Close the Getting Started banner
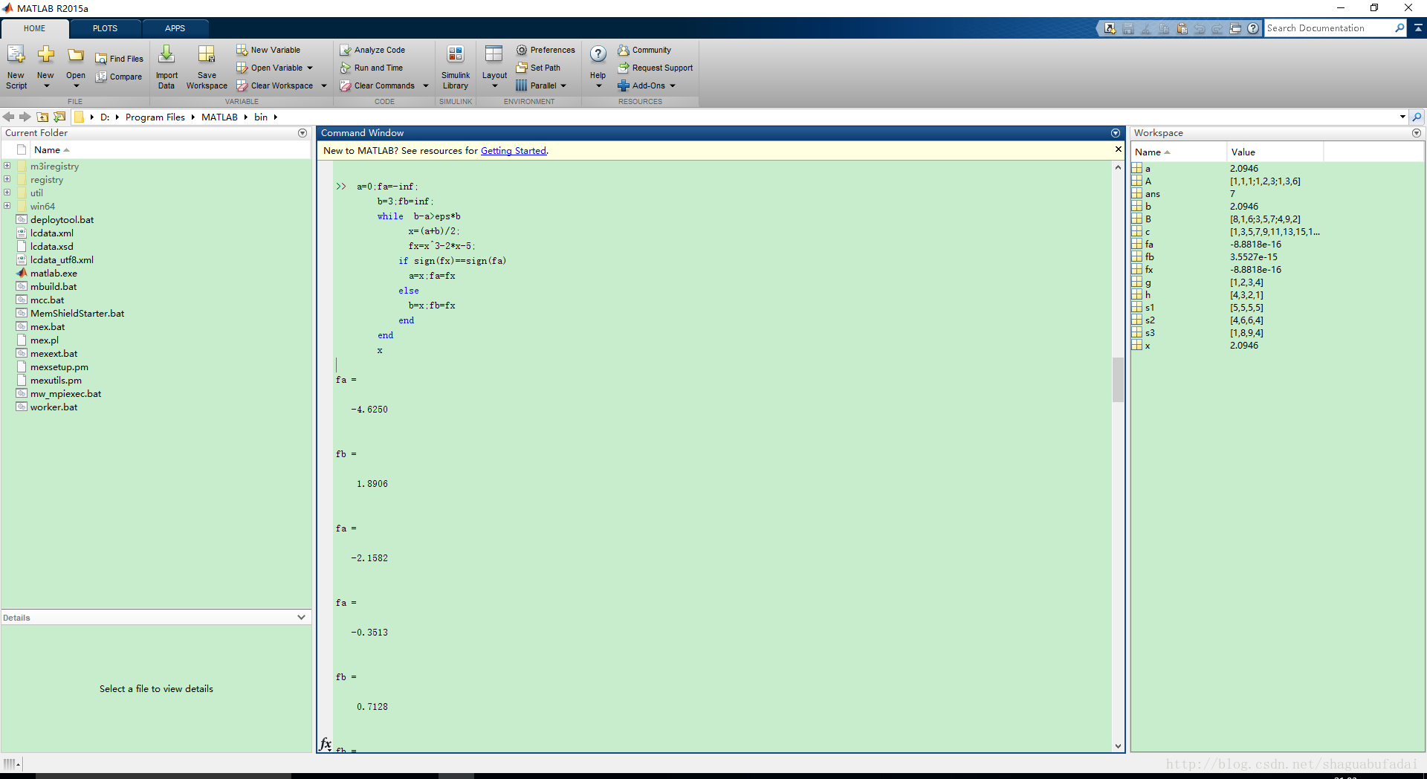This screenshot has width=1427, height=779. tap(1118, 149)
